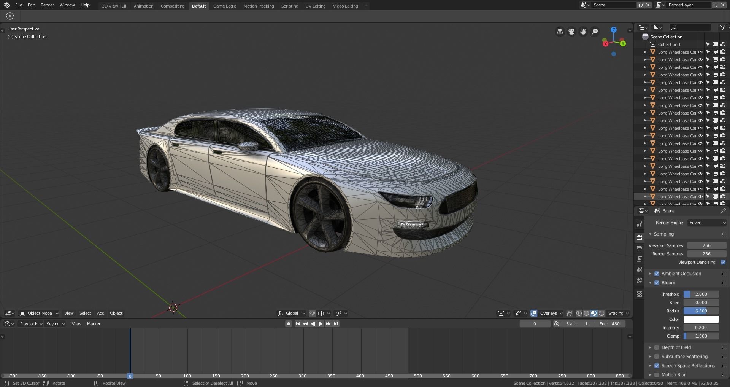Click the outliner search field
The image size is (730, 387).
(690, 27)
